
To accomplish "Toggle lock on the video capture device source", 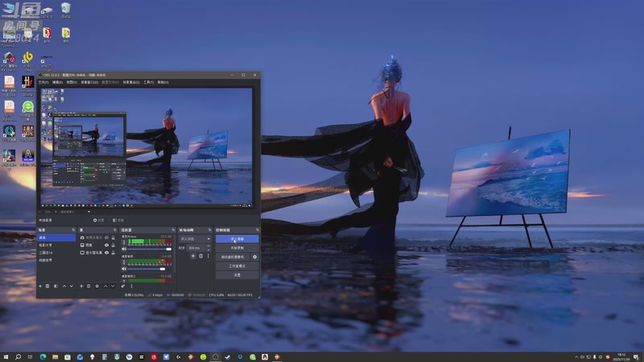I will (x=113, y=237).
